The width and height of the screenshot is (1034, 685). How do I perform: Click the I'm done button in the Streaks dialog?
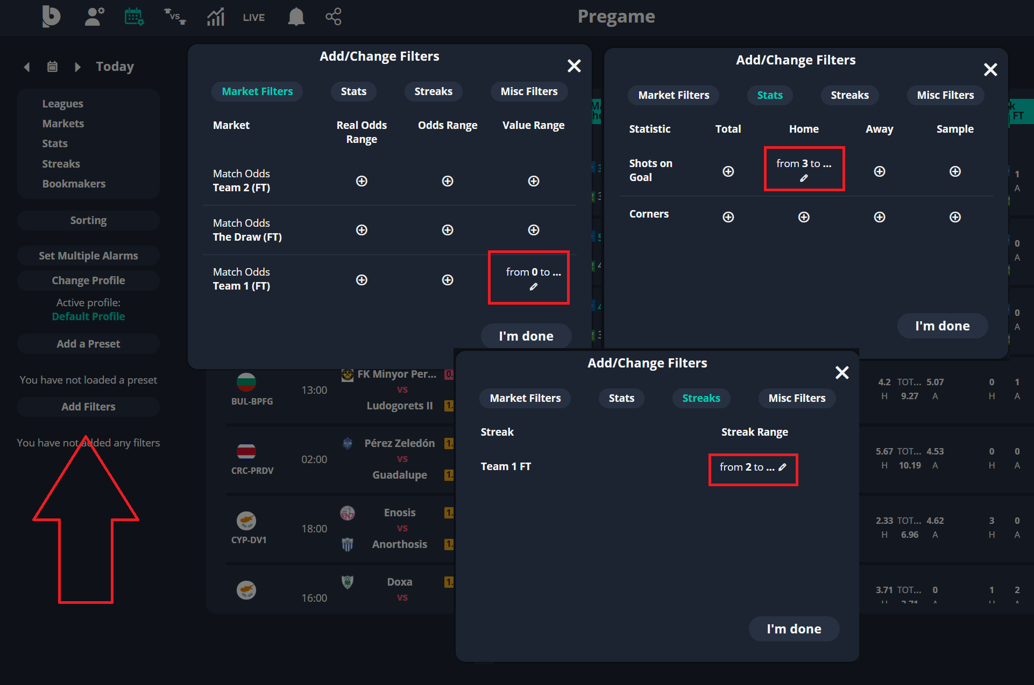tap(794, 629)
